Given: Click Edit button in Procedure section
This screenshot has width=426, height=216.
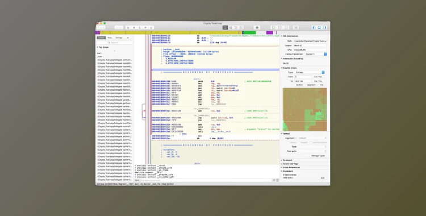Looking at the screenshot, I should pos(323,178).
